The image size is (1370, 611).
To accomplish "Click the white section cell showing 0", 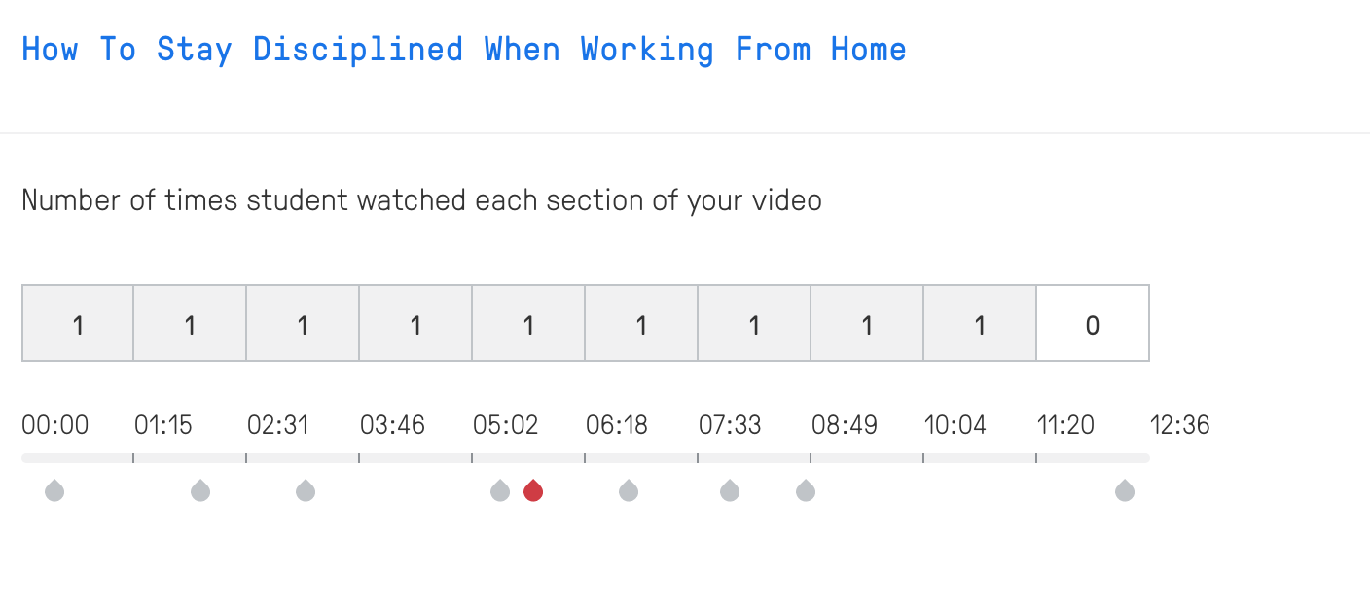I will tap(1093, 323).
